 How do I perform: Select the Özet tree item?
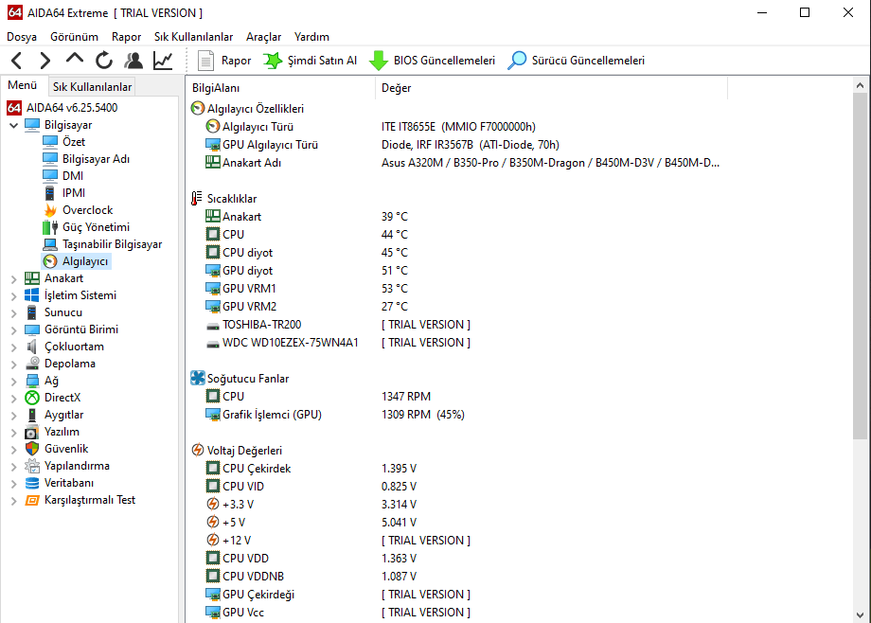pyautogui.click(x=73, y=142)
